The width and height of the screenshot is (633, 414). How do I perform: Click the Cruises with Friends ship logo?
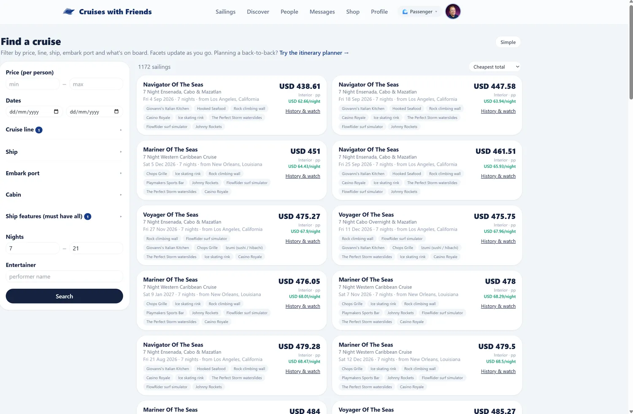[x=69, y=12]
